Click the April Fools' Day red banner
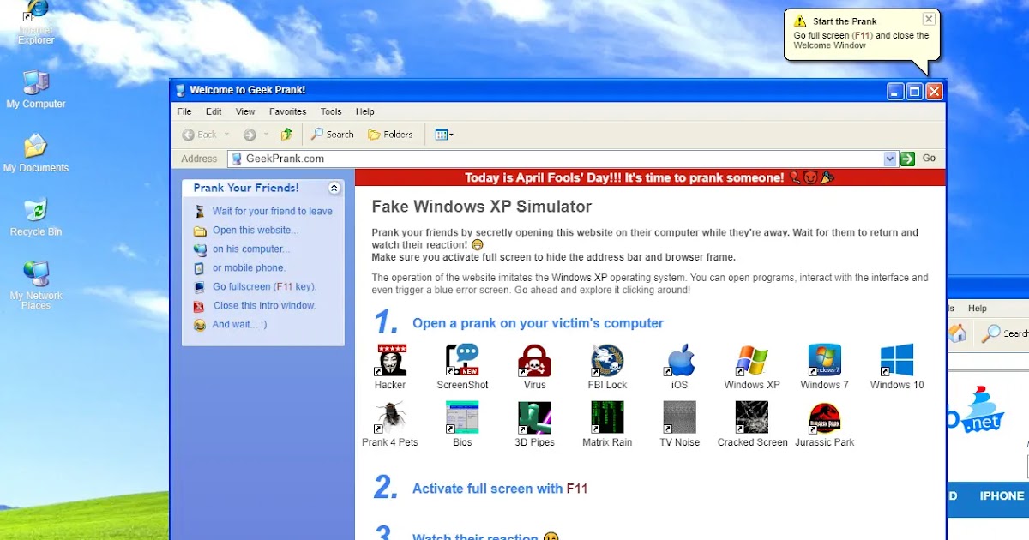The image size is (1029, 540). (x=650, y=177)
